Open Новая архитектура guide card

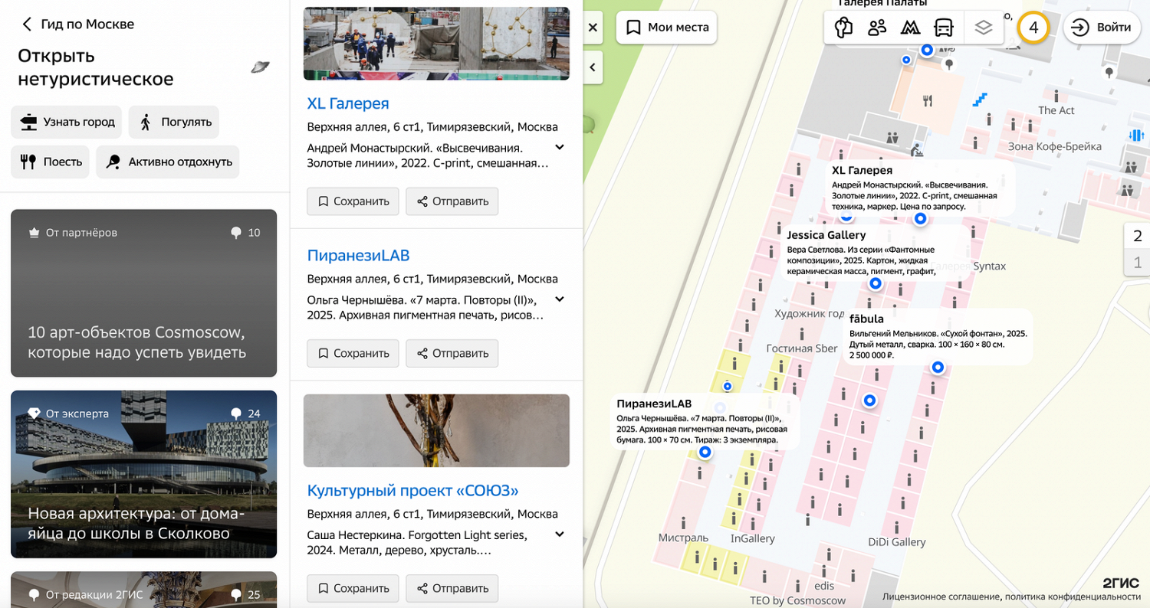pyautogui.click(x=143, y=474)
